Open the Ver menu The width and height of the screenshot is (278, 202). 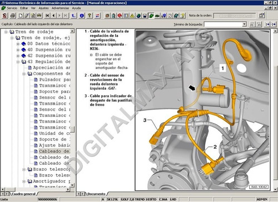click(33, 8)
